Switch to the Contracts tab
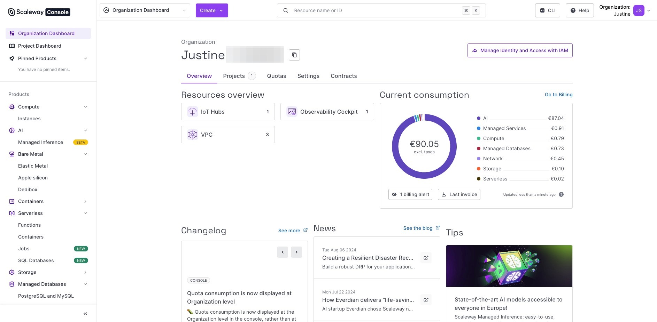This screenshot has height=322, width=657. (344, 76)
